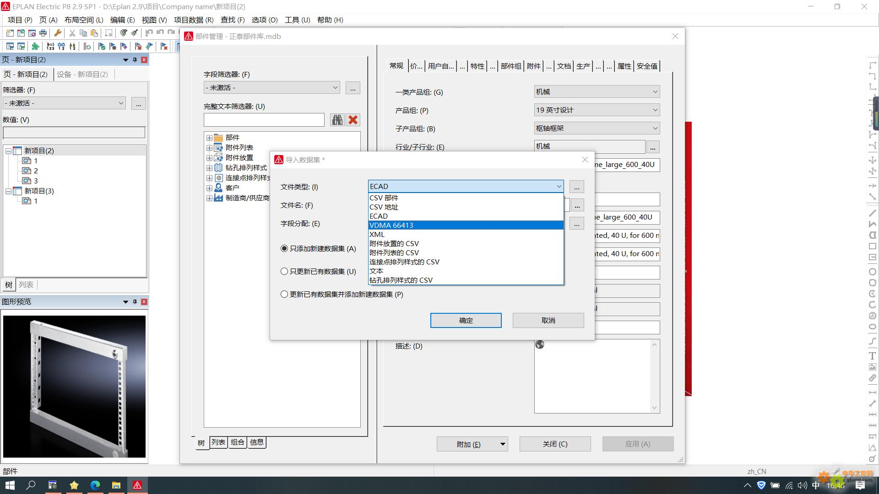Open the 项目数据 (R) menu
879x494 pixels.
click(194, 20)
